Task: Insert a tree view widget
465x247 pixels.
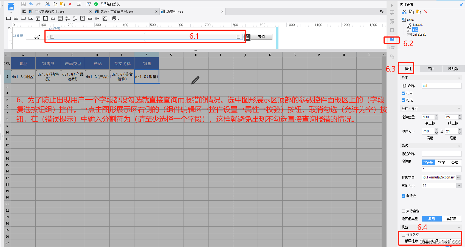Action: 105,18
